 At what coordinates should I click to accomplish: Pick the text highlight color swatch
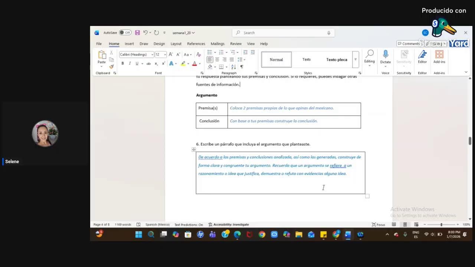point(183,64)
